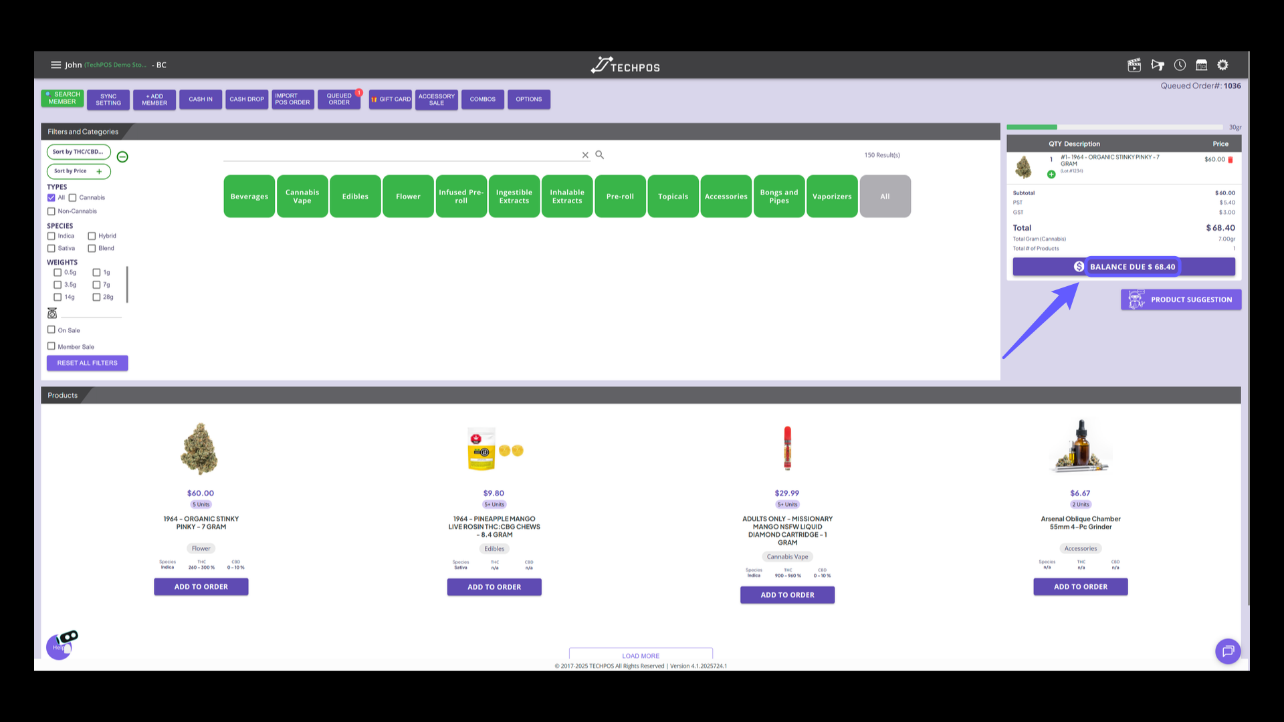
Task: Delete Stinky Pinky item with red trash icon
Action: (x=1230, y=160)
